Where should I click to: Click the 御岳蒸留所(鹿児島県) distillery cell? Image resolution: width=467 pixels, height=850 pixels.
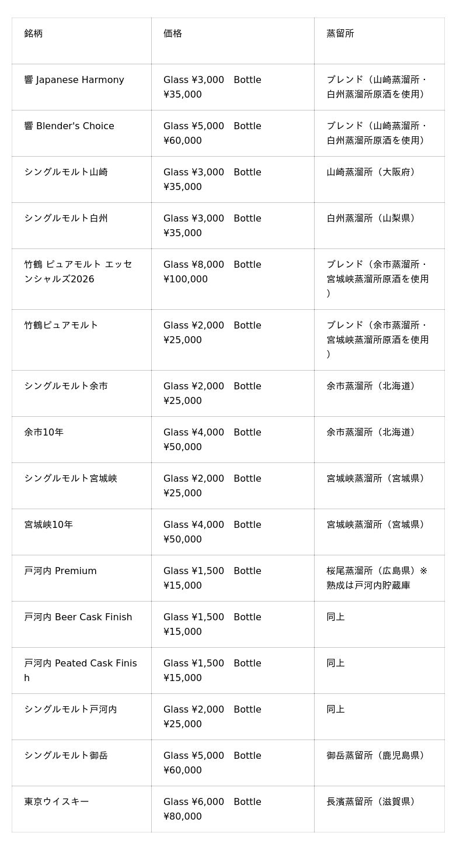[x=379, y=762]
